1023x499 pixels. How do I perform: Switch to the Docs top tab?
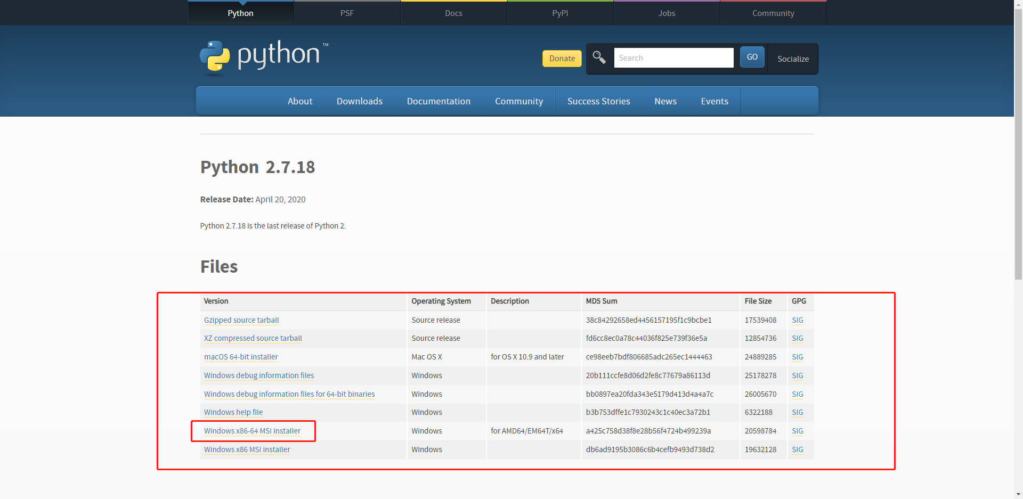[453, 13]
